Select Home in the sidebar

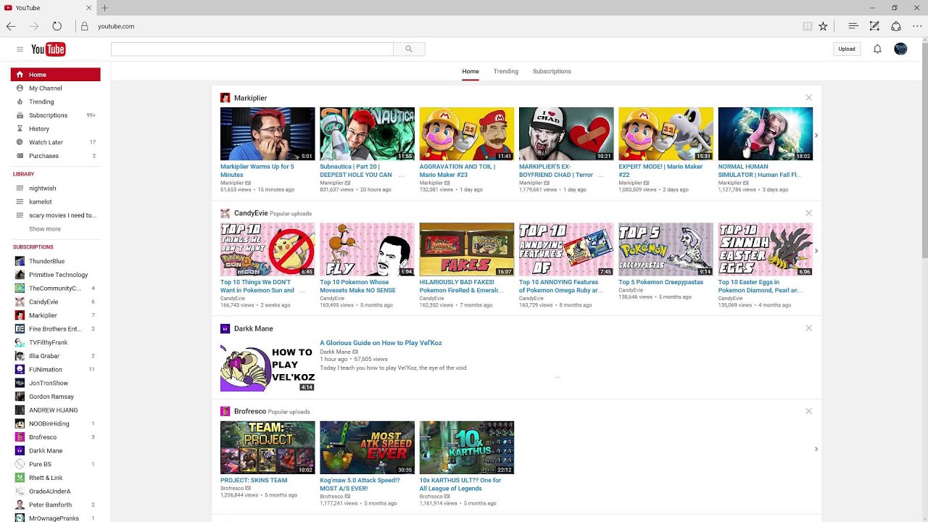pyautogui.click(x=55, y=75)
